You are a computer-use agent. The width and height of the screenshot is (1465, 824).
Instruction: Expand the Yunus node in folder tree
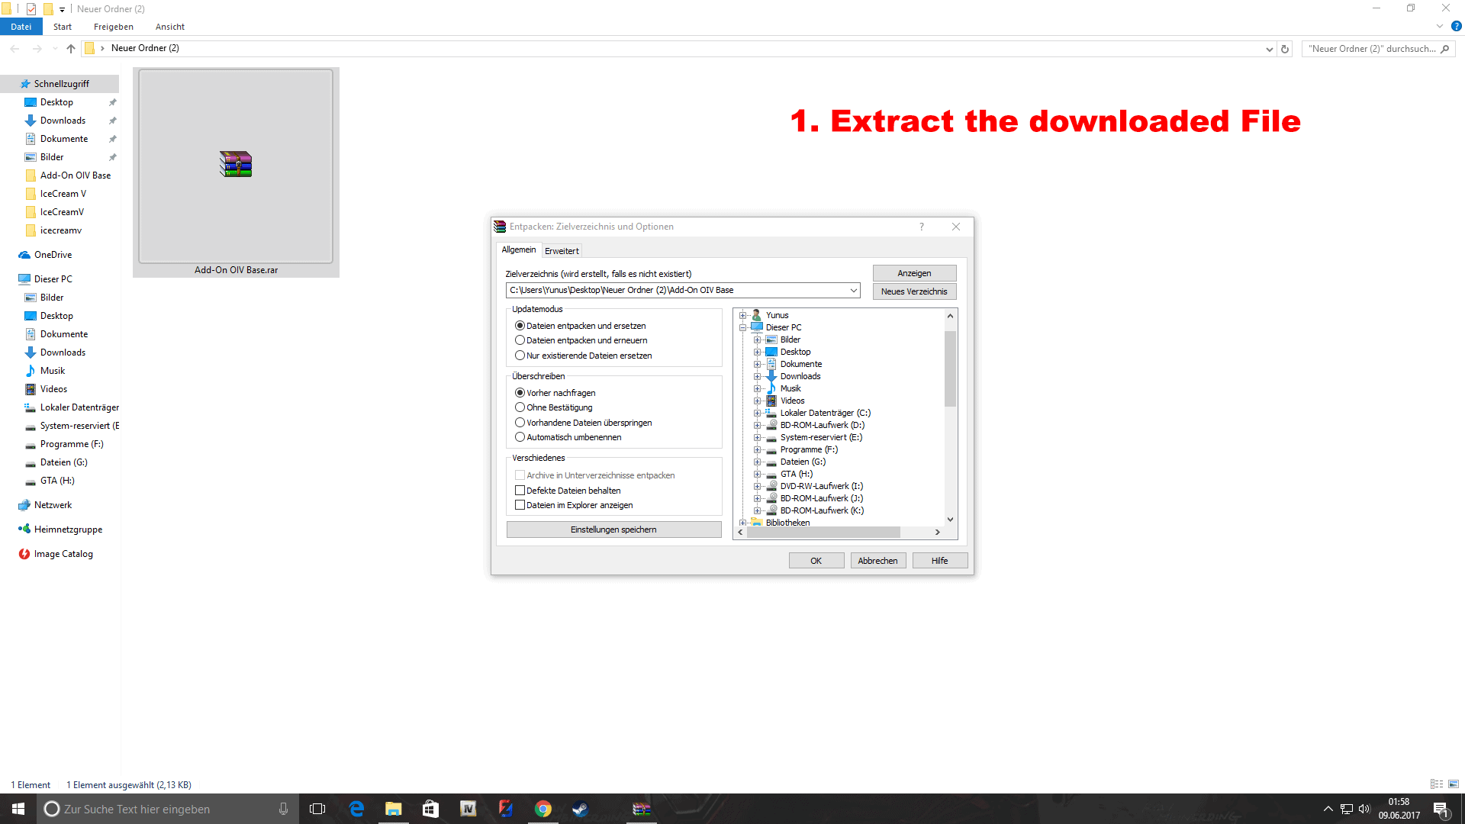[x=742, y=315]
